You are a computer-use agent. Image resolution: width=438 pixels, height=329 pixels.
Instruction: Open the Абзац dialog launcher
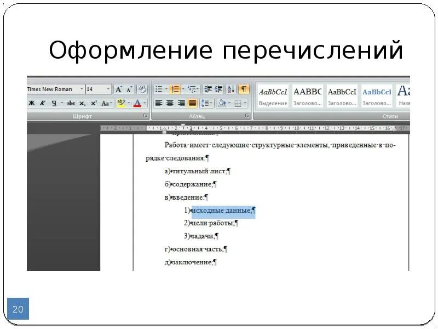(x=247, y=116)
